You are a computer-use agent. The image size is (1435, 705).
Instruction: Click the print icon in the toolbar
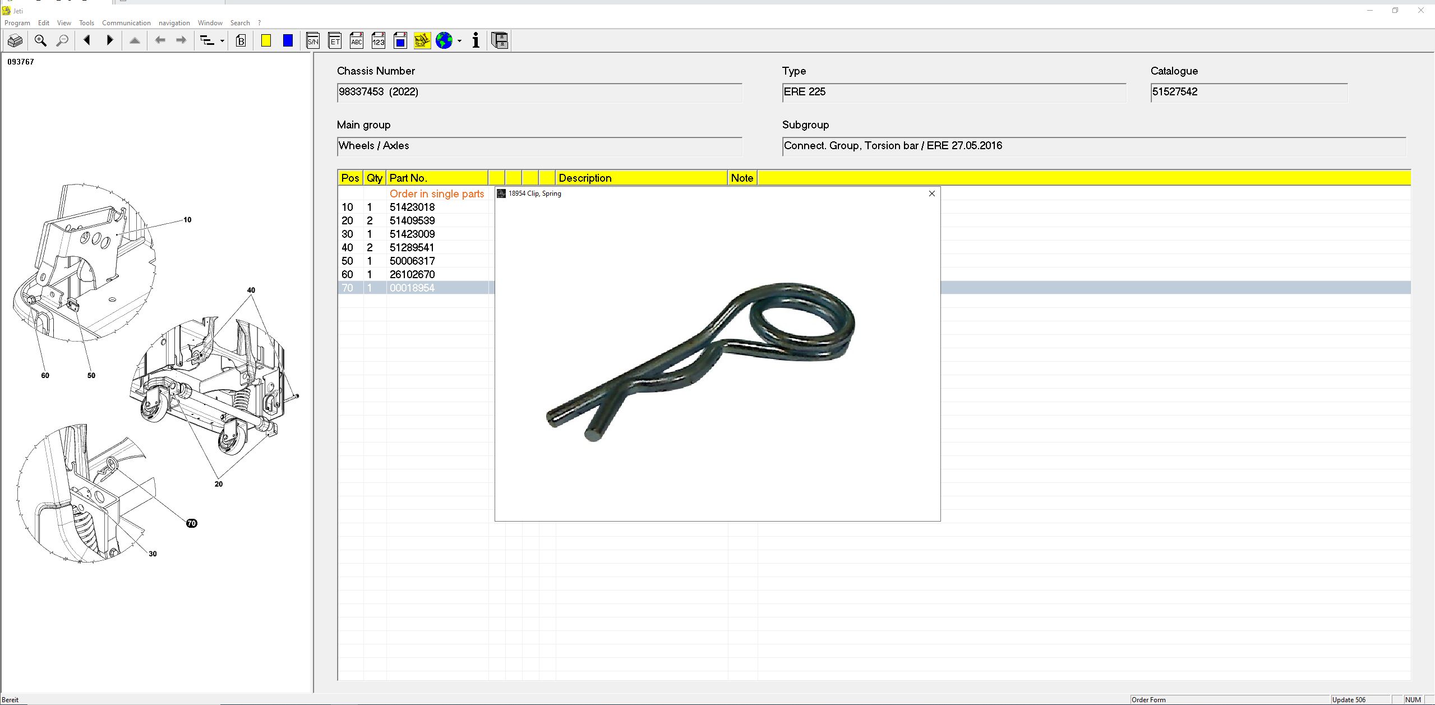[x=15, y=40]
